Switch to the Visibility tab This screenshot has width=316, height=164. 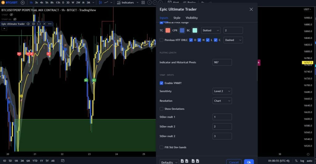192,18
